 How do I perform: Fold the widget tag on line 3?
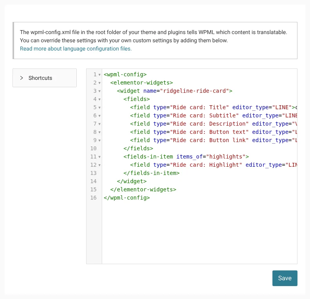coord(99,91)
